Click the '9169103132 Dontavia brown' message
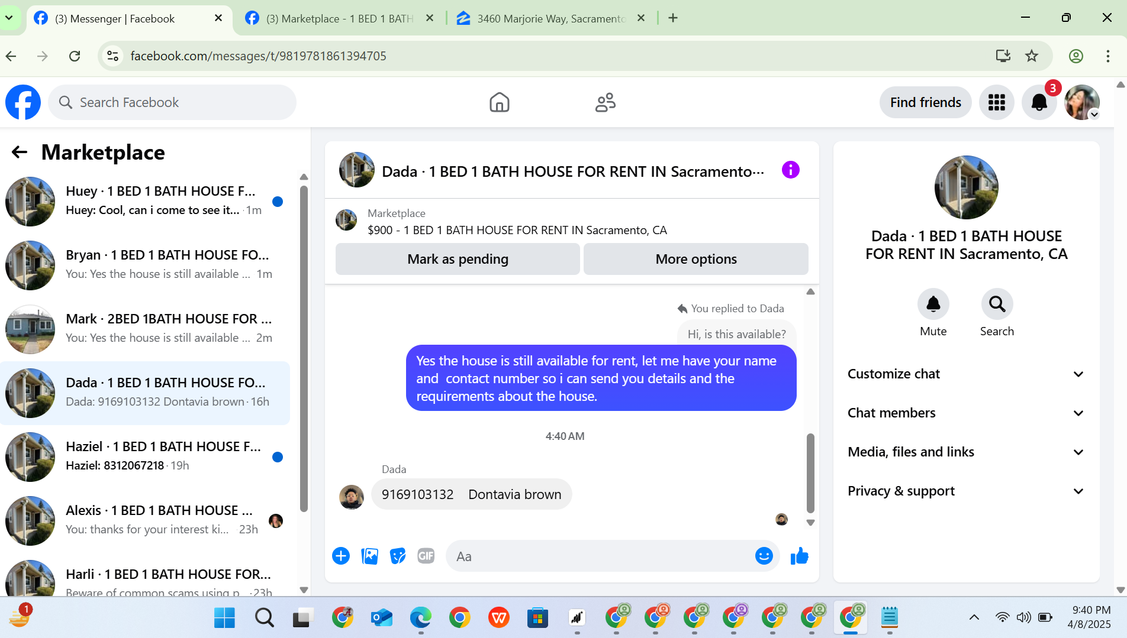The height and width of the screenshot is (638, 1127). (x=471, y=494)
